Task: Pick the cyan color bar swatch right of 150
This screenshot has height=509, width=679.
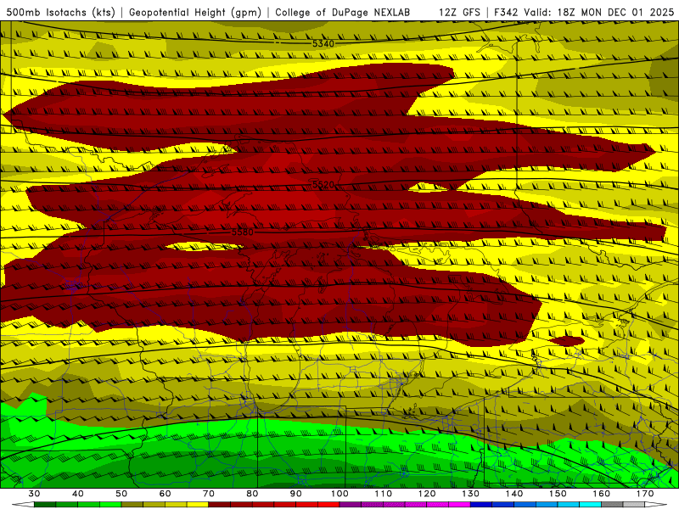Action: 569,505
